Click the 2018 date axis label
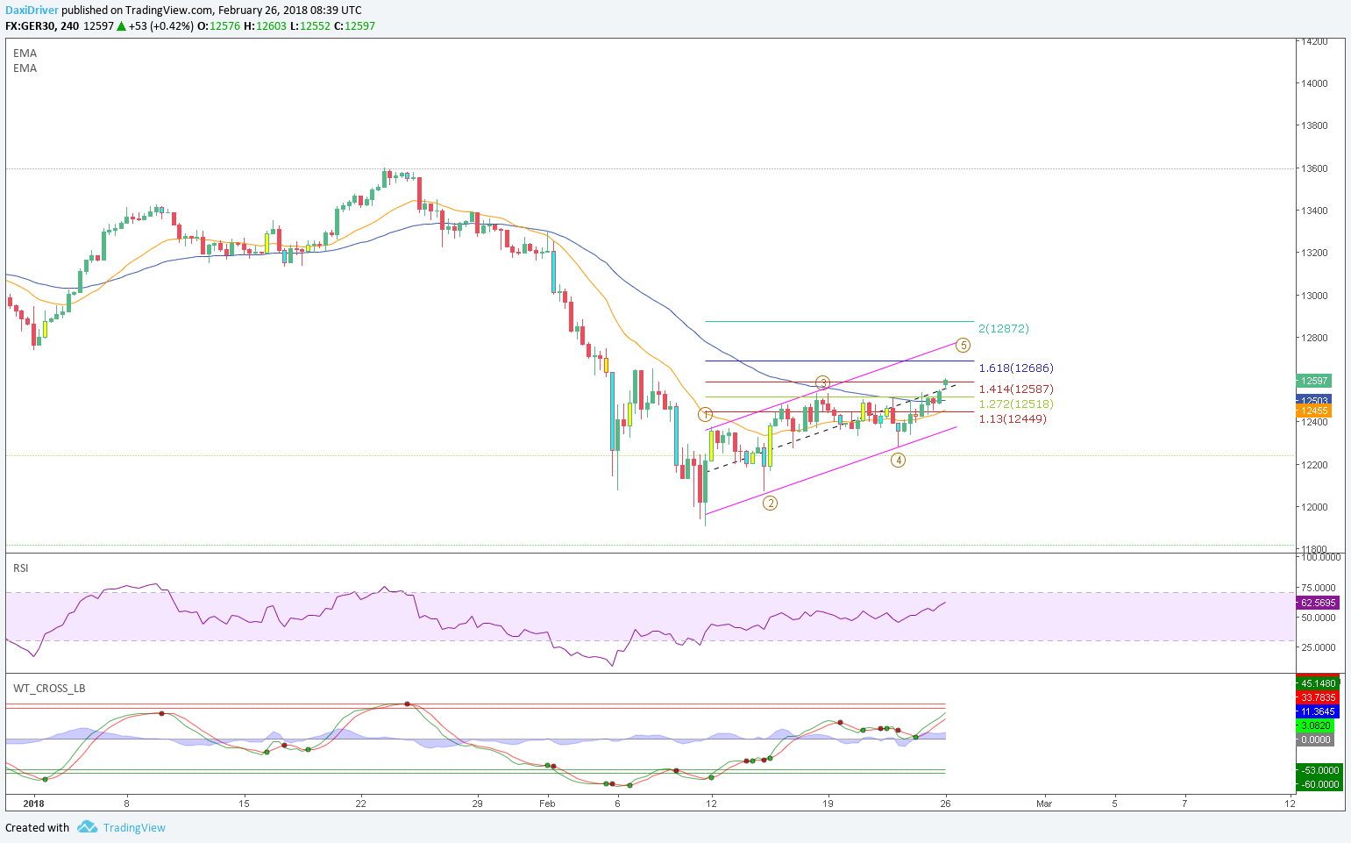1351x843 pixels. coord(33,803)
